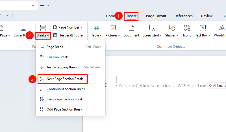Insert a Continuous Section Break
Viewport: 226px width, 132px height.
pyautogui.click(x=70, y=89)
